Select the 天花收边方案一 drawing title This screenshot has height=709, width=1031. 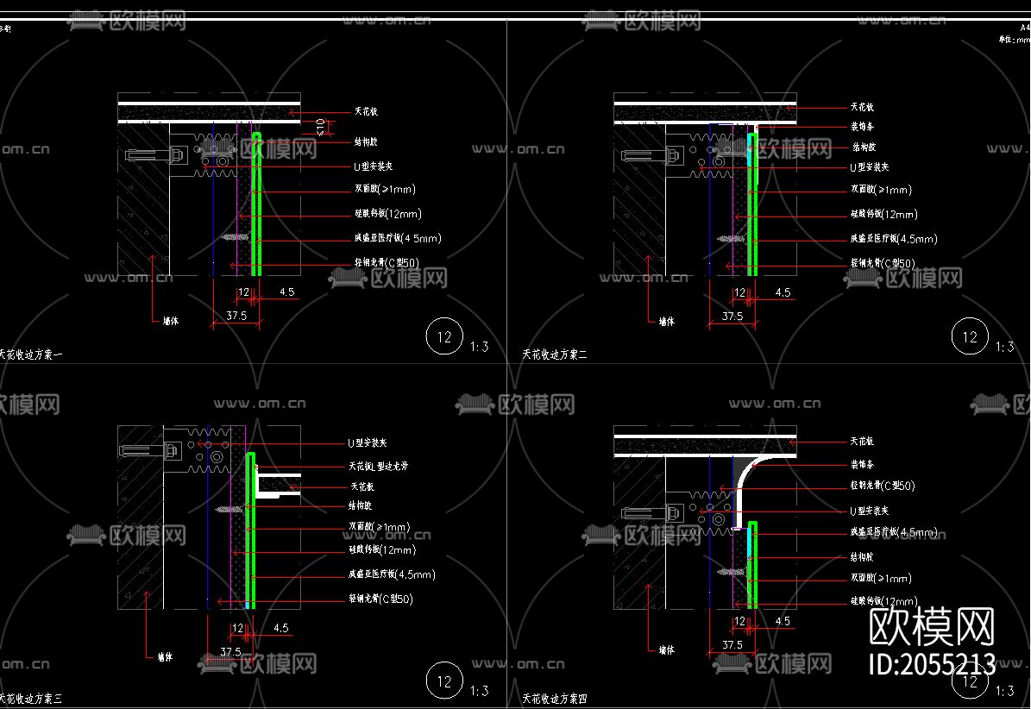30,354
